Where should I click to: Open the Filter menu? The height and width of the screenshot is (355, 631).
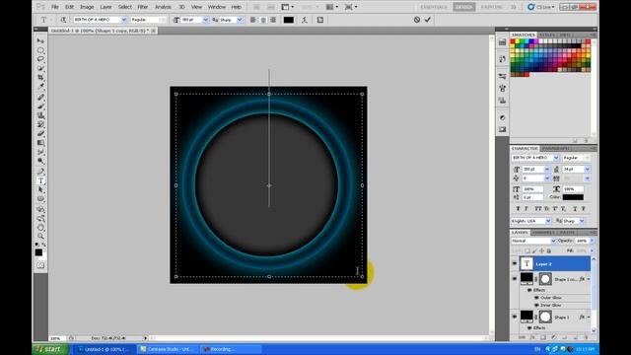(x=142, y=7)
